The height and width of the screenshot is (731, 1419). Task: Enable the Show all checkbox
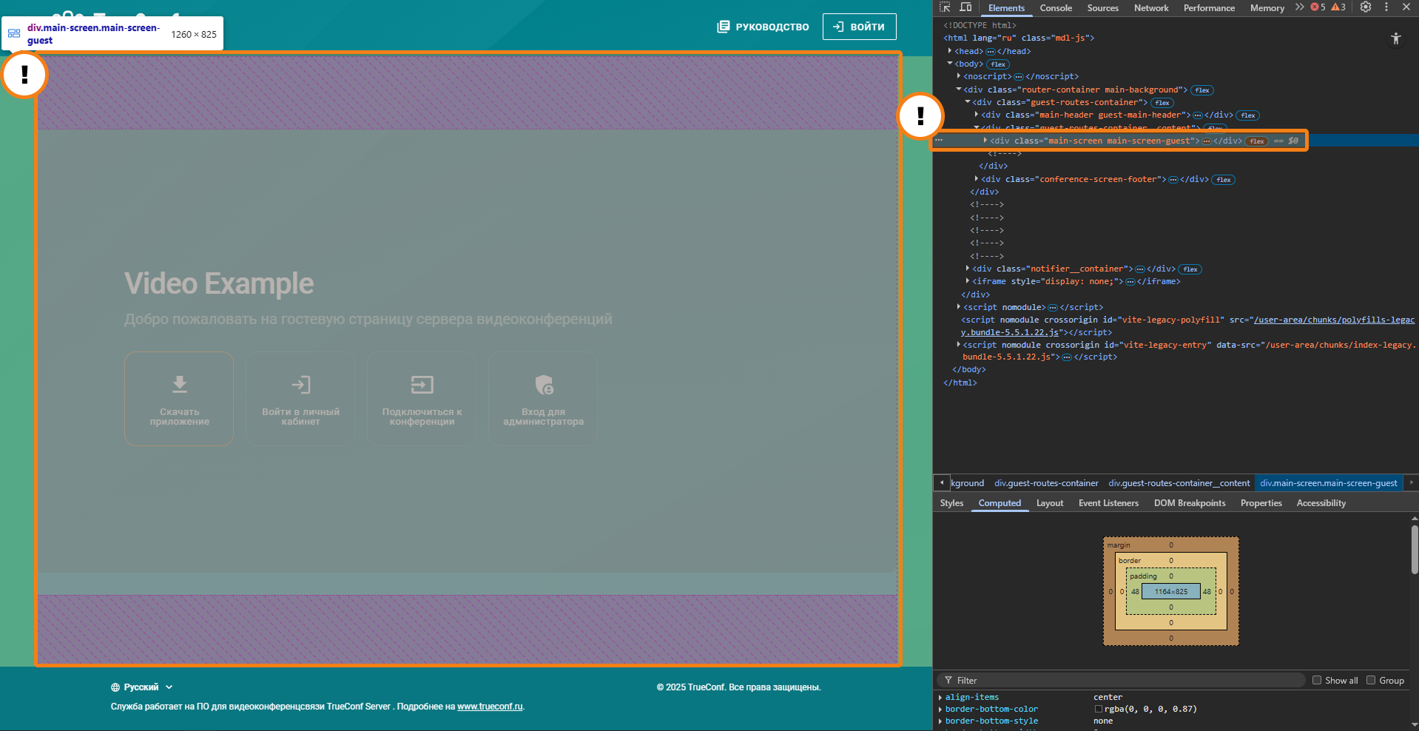click(1317, 681)
